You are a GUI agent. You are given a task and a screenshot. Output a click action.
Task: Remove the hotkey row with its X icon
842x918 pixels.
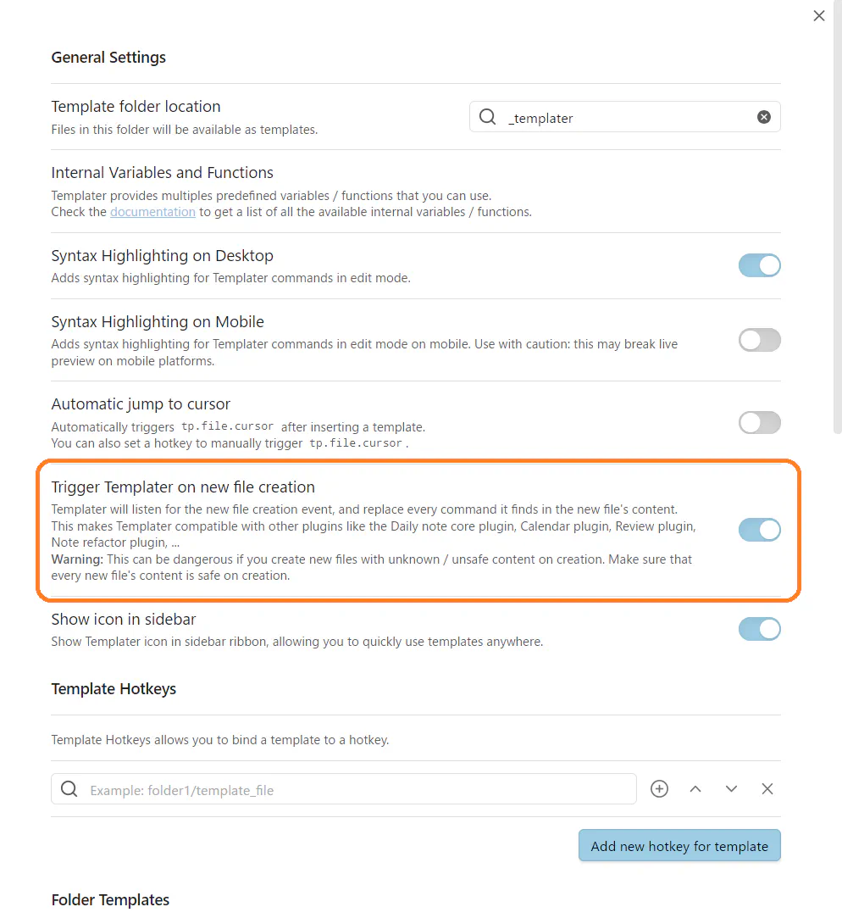[767, 788]
